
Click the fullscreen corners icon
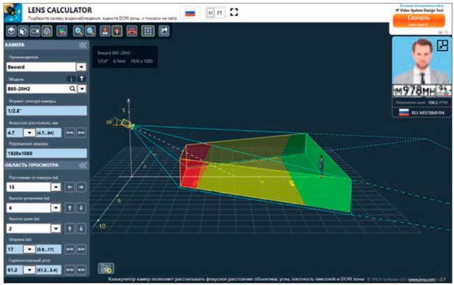(x=234, y=12)
